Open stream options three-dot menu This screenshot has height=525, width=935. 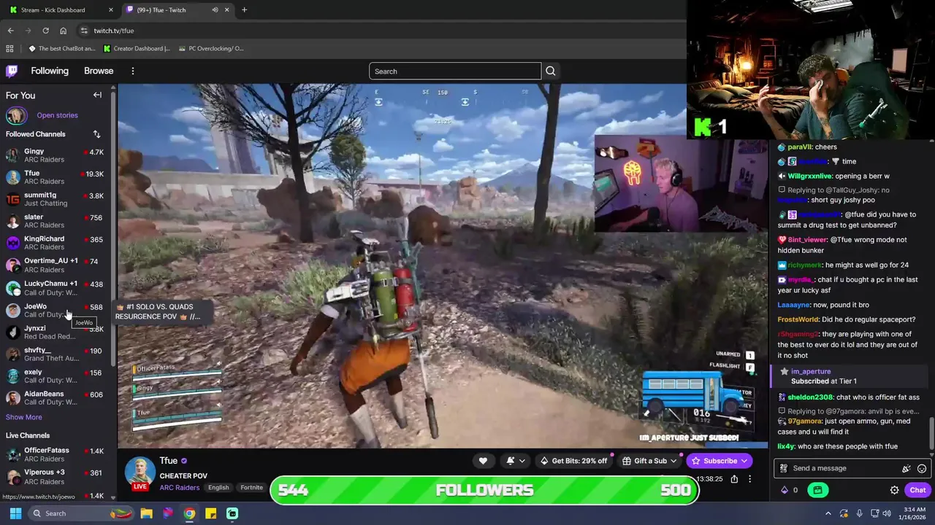coord(749,479)
